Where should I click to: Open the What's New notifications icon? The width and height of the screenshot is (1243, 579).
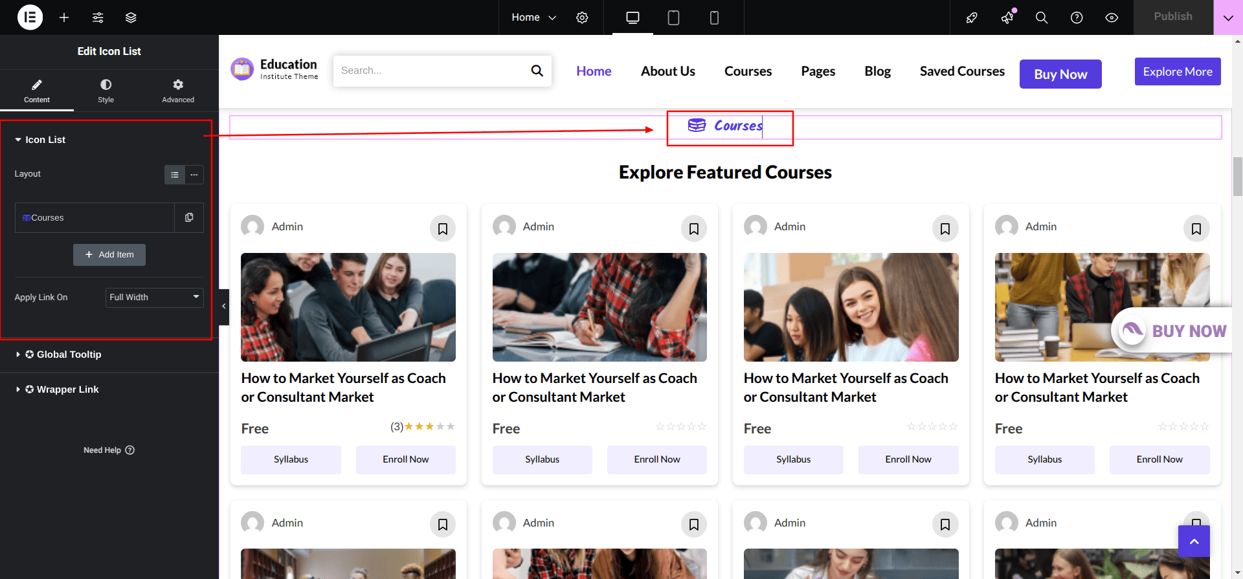(x=1007, y=17)
